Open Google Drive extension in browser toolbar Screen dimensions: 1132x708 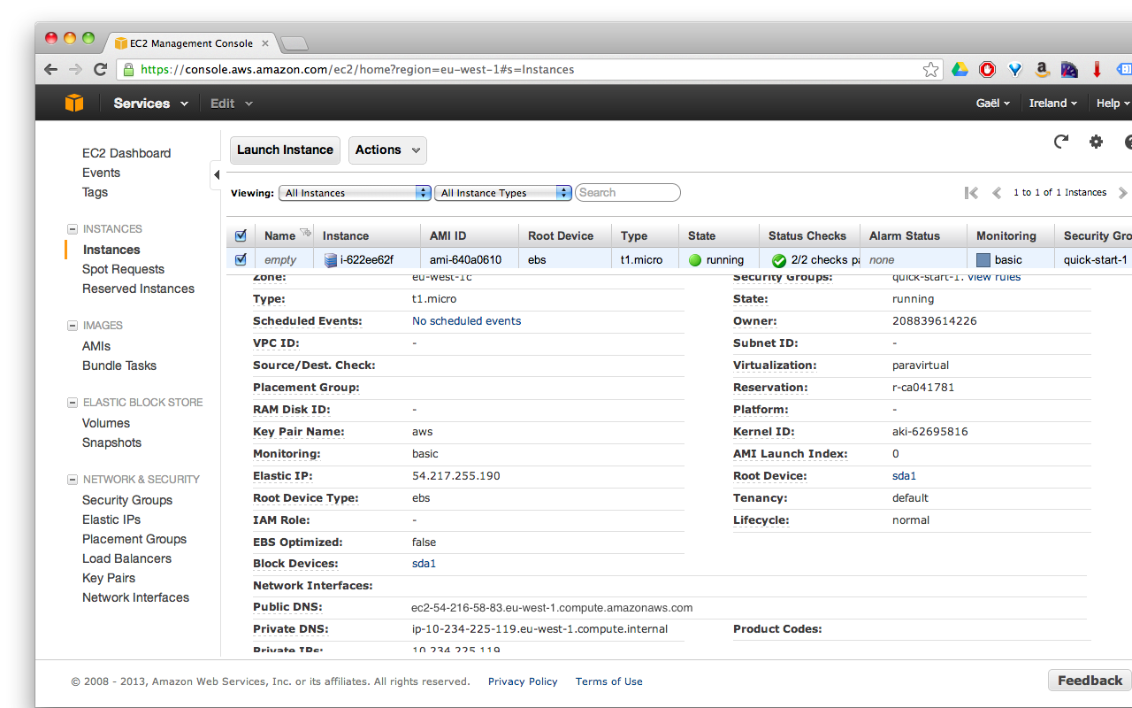click(960, 68)
